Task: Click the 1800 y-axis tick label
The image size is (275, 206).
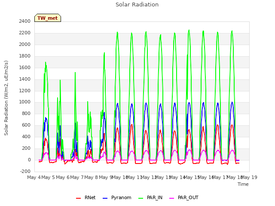Action: pos(25,56)
